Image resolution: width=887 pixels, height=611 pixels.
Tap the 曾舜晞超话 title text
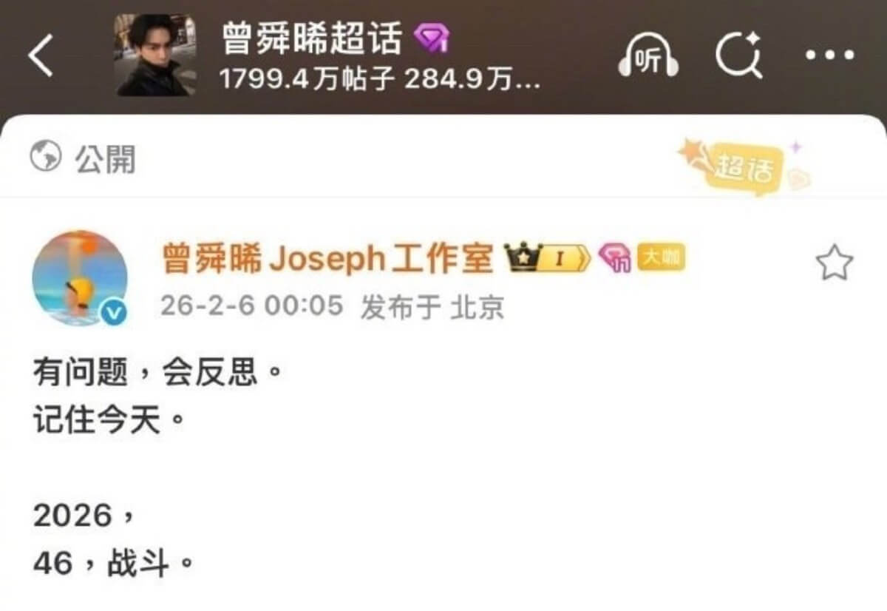[x=311, y=38]
